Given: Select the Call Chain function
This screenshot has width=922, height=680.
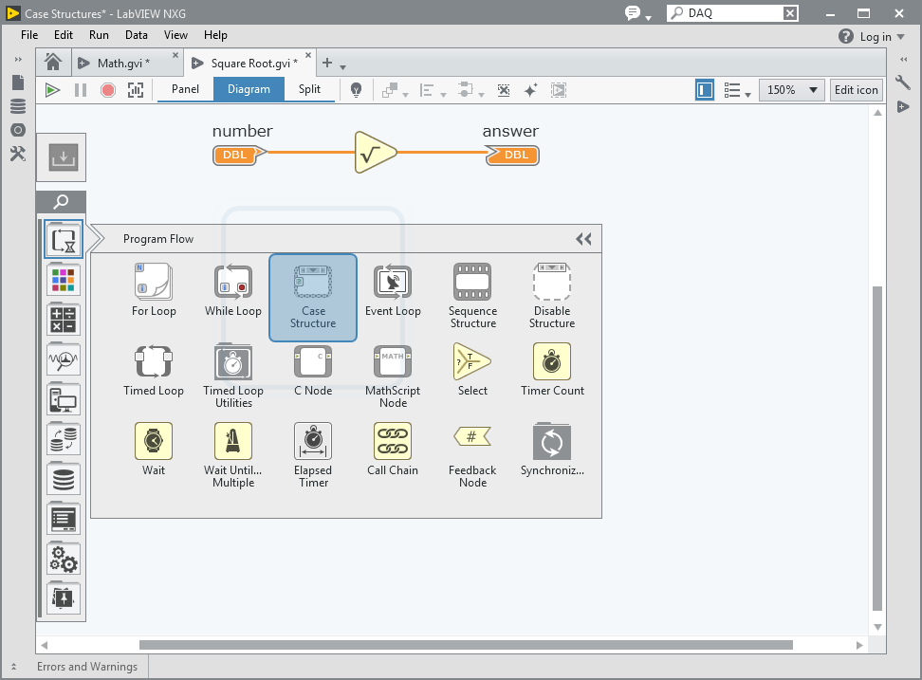Looking at the screenshot, I should (x=393, y=450).
